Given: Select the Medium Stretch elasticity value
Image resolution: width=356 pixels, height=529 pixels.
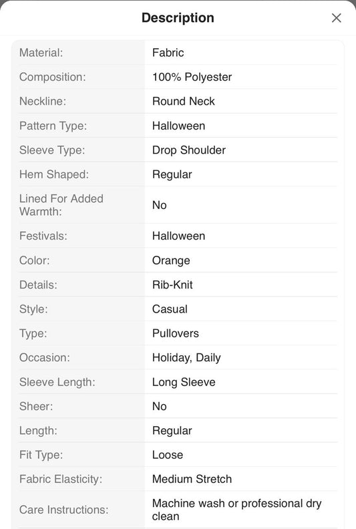Looking at the screenshot, I should click(x=192, y=479).
